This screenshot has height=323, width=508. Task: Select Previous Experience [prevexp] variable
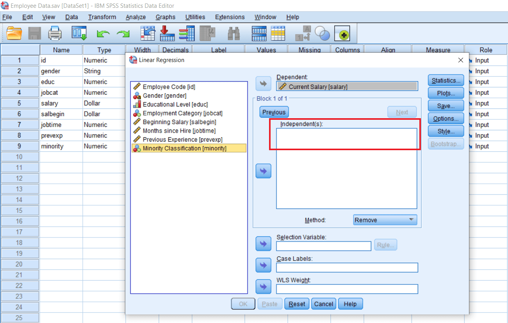tap(189, 139)
